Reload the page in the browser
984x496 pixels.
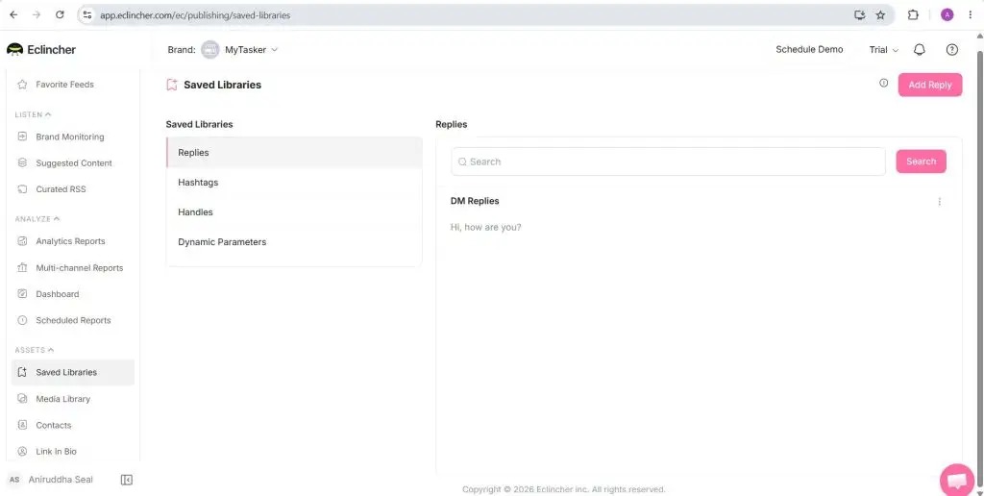click(60, 15)
